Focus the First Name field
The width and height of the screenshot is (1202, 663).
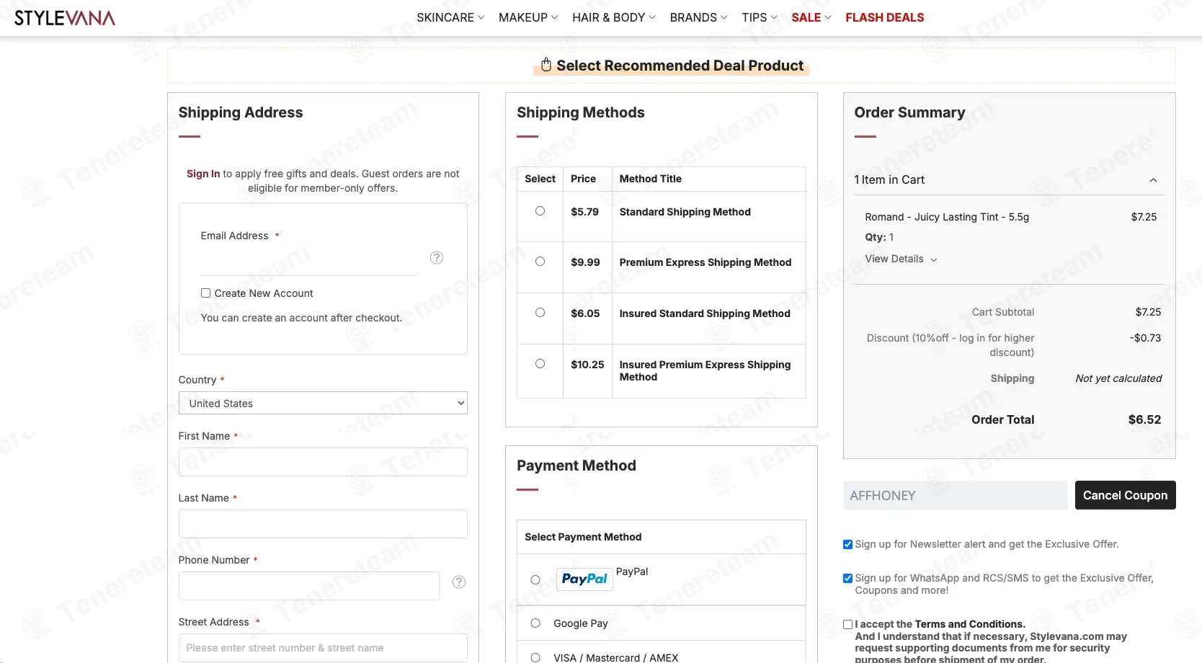323,462
